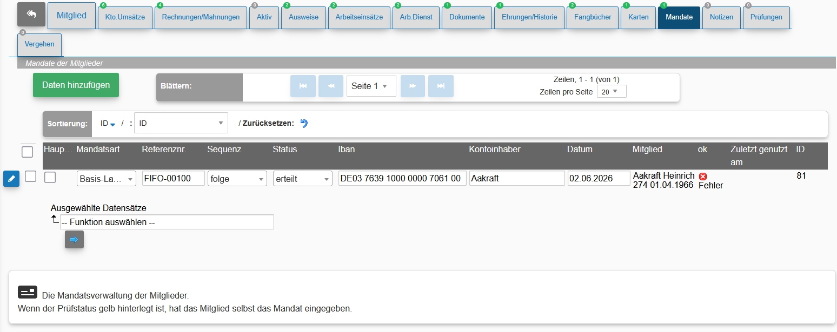Sort by the Datum column header
Screen dimensions: 837x332
tap(580, 149)
